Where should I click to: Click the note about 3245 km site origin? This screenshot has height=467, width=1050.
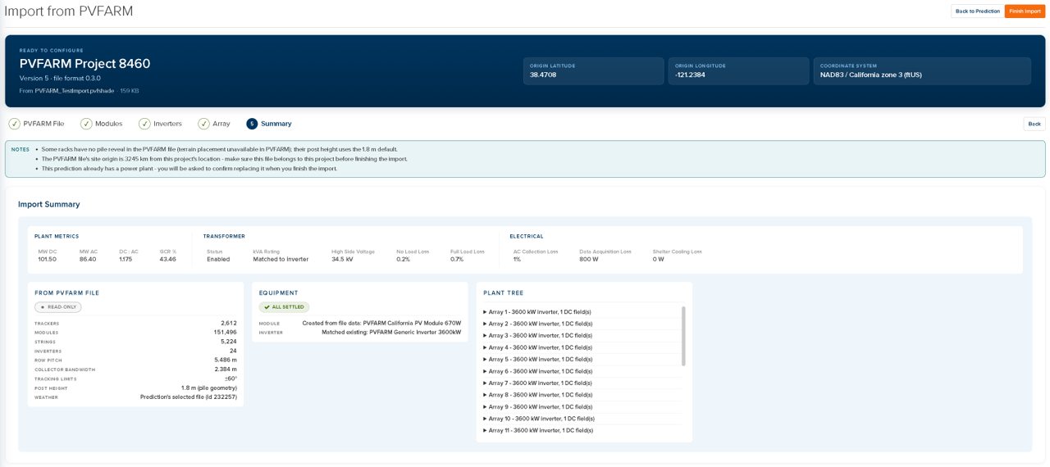(225, 159)
